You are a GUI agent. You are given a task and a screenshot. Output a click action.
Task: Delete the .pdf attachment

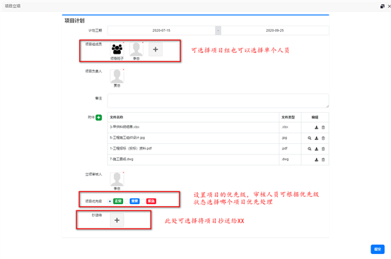click(323, 149)
